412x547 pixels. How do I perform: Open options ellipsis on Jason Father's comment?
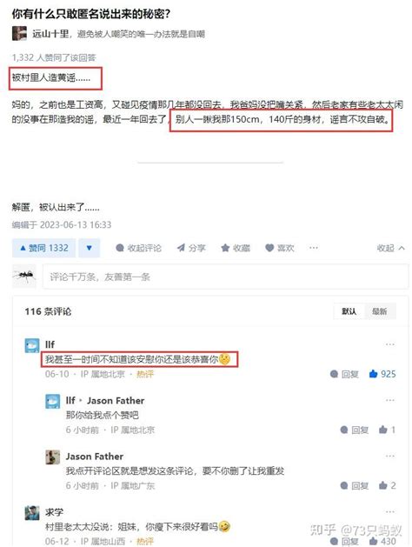[x=390, y=457]
